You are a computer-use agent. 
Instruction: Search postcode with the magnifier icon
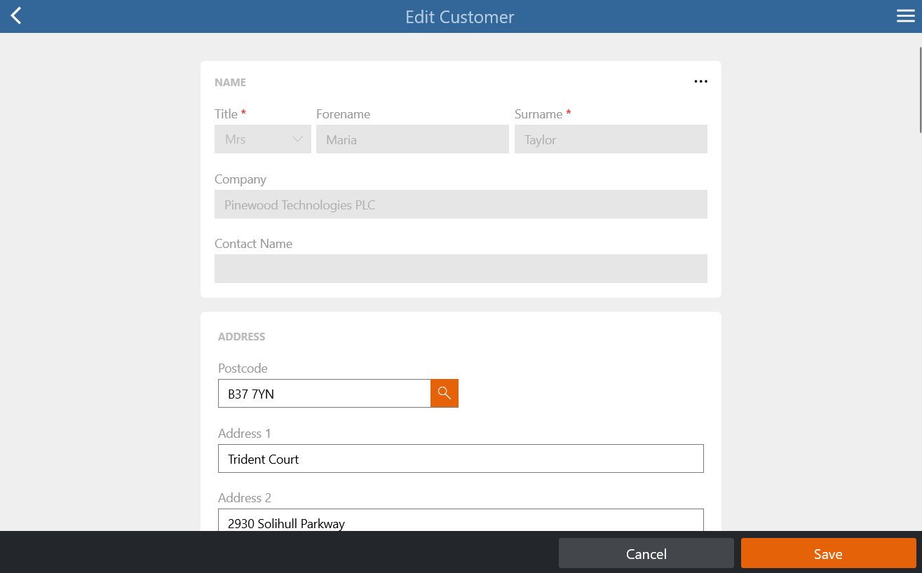(x=444, y=393)
